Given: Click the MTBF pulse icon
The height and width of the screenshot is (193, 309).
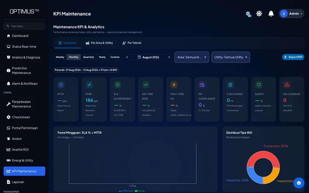Looking at the screenshot, I should pos(89,85).
